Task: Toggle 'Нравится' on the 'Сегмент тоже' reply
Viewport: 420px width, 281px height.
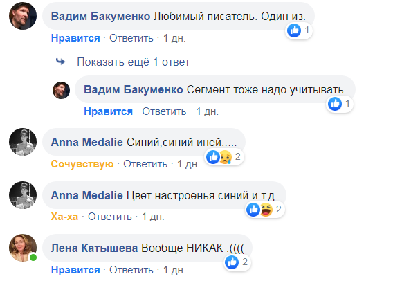Action: [x=108, y=111]
